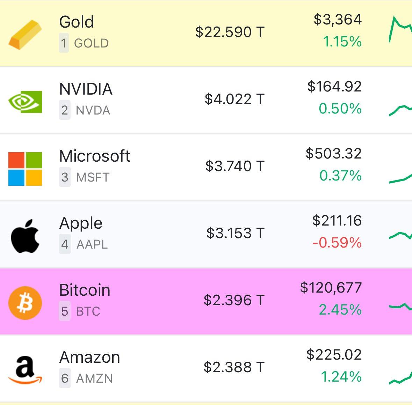
Task: Open the Microsoft company link
Action: [94, 156]
